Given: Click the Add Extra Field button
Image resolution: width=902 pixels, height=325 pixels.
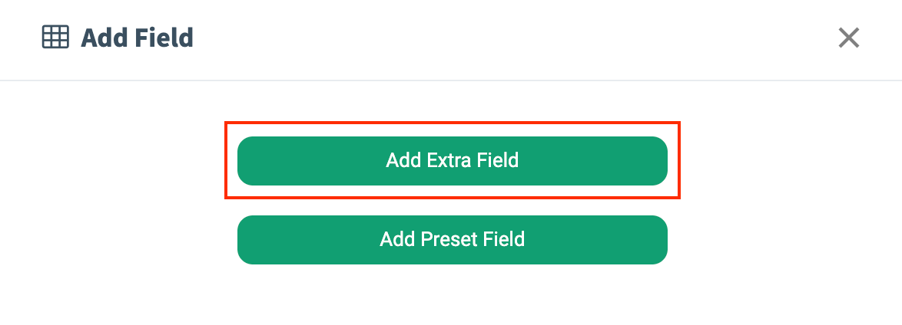Looking at the screenshot, I should click(452, 161).
